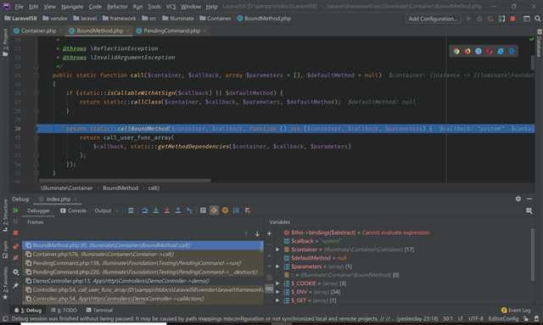
Task: Open the VCS menu
Action: [x=171, y=7]
